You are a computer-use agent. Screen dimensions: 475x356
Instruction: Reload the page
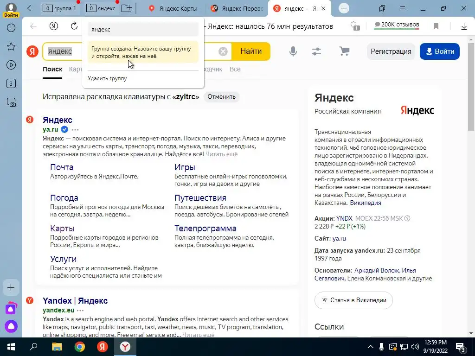pyautogui.click(x=74, y=26)
